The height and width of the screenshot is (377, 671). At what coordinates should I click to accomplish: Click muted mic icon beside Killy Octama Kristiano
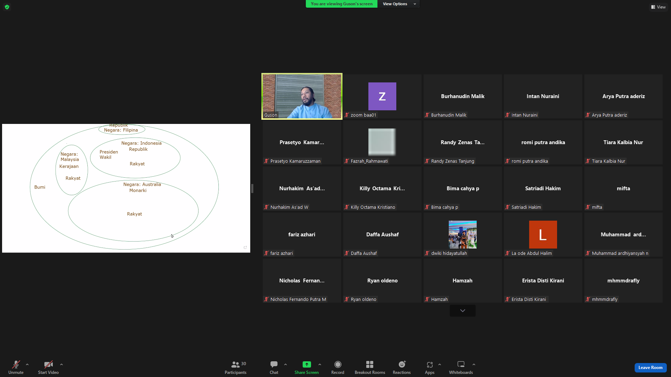(x=347, y=207)
